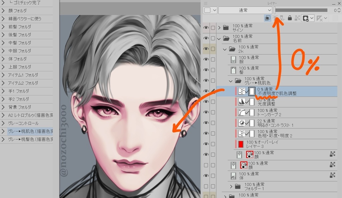
Task: Show the hidden フォルダー 1 folder
Action: (206, 186)
